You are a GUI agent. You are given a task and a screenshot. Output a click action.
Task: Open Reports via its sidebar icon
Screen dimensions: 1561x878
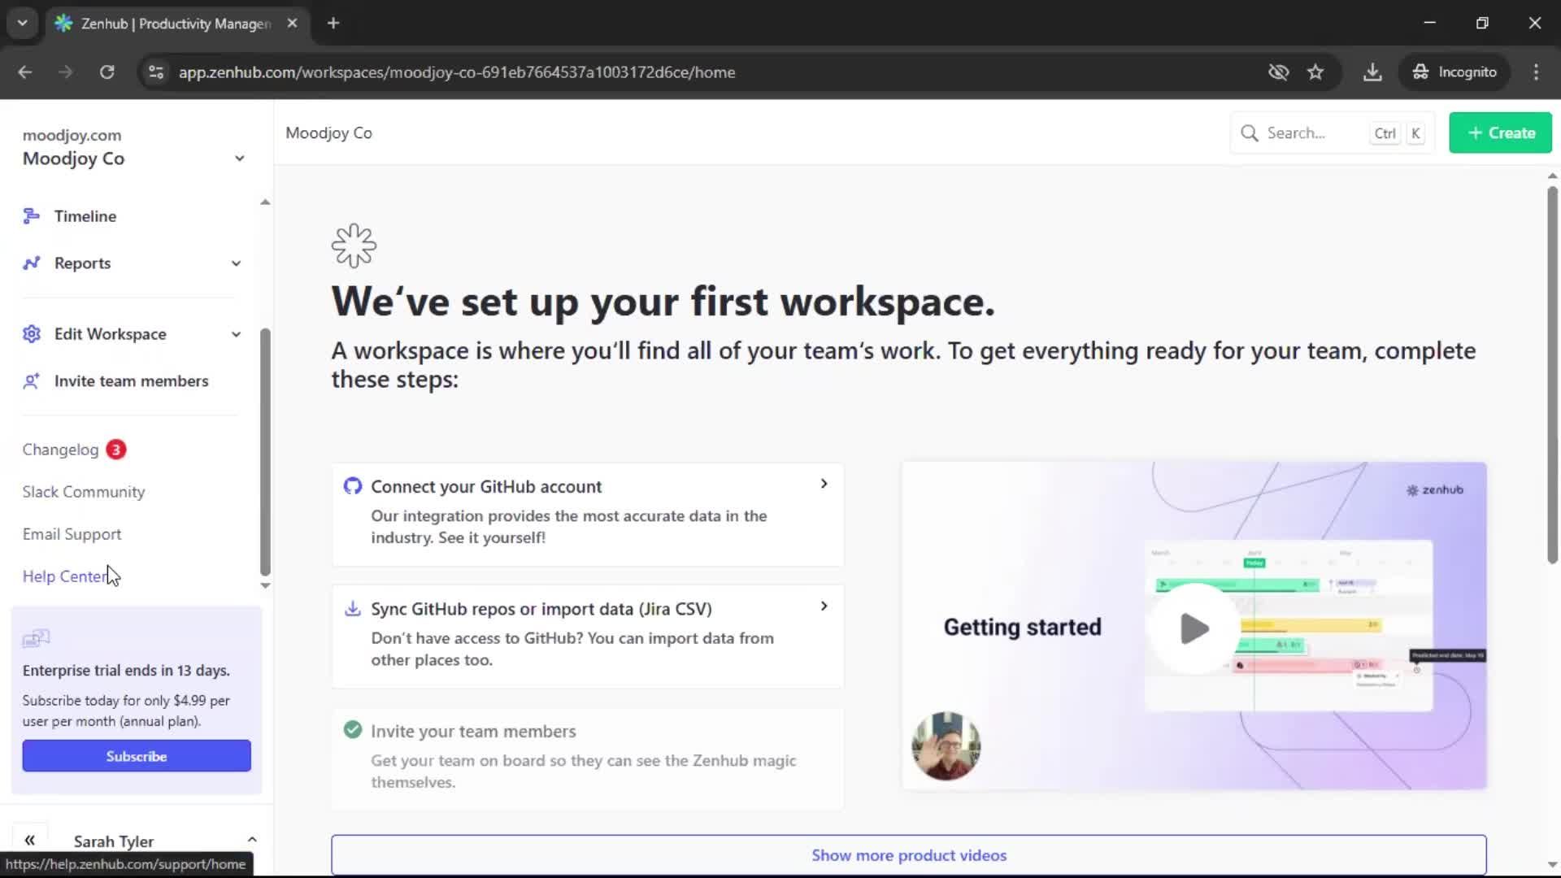point(31,263)
